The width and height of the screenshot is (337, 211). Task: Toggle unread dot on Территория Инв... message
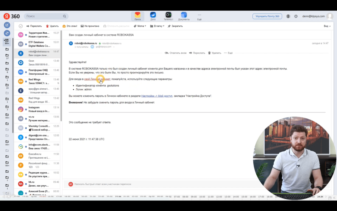click(x=26, y=35)
